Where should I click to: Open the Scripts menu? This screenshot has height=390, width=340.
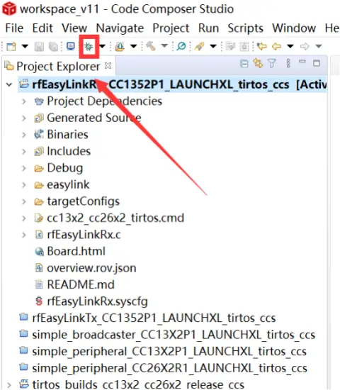pos(245,28)
